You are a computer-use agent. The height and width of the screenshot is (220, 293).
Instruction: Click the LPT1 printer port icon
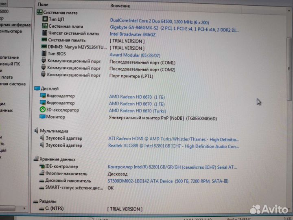[x=43, y=74]
